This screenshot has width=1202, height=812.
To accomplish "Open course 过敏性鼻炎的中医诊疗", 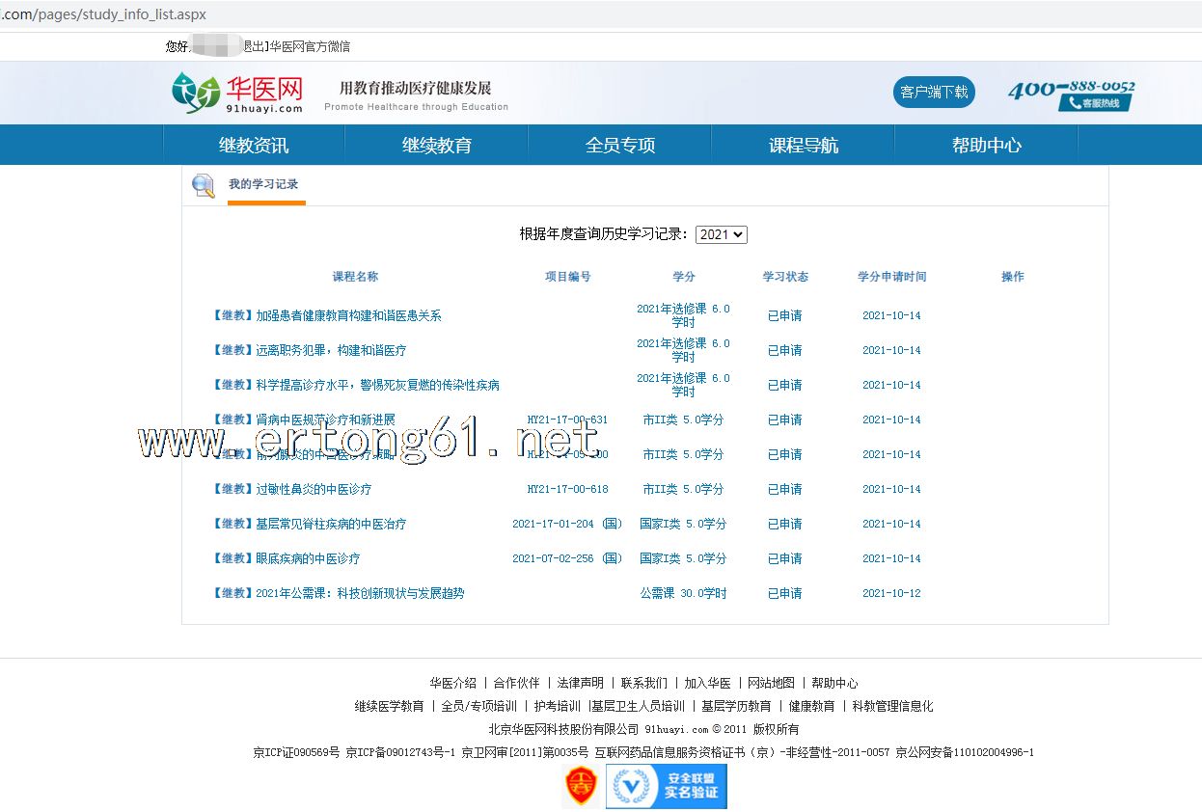I will click(x=313, y=489).
